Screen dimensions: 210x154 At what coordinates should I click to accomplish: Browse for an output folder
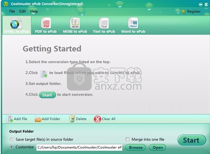135,147
